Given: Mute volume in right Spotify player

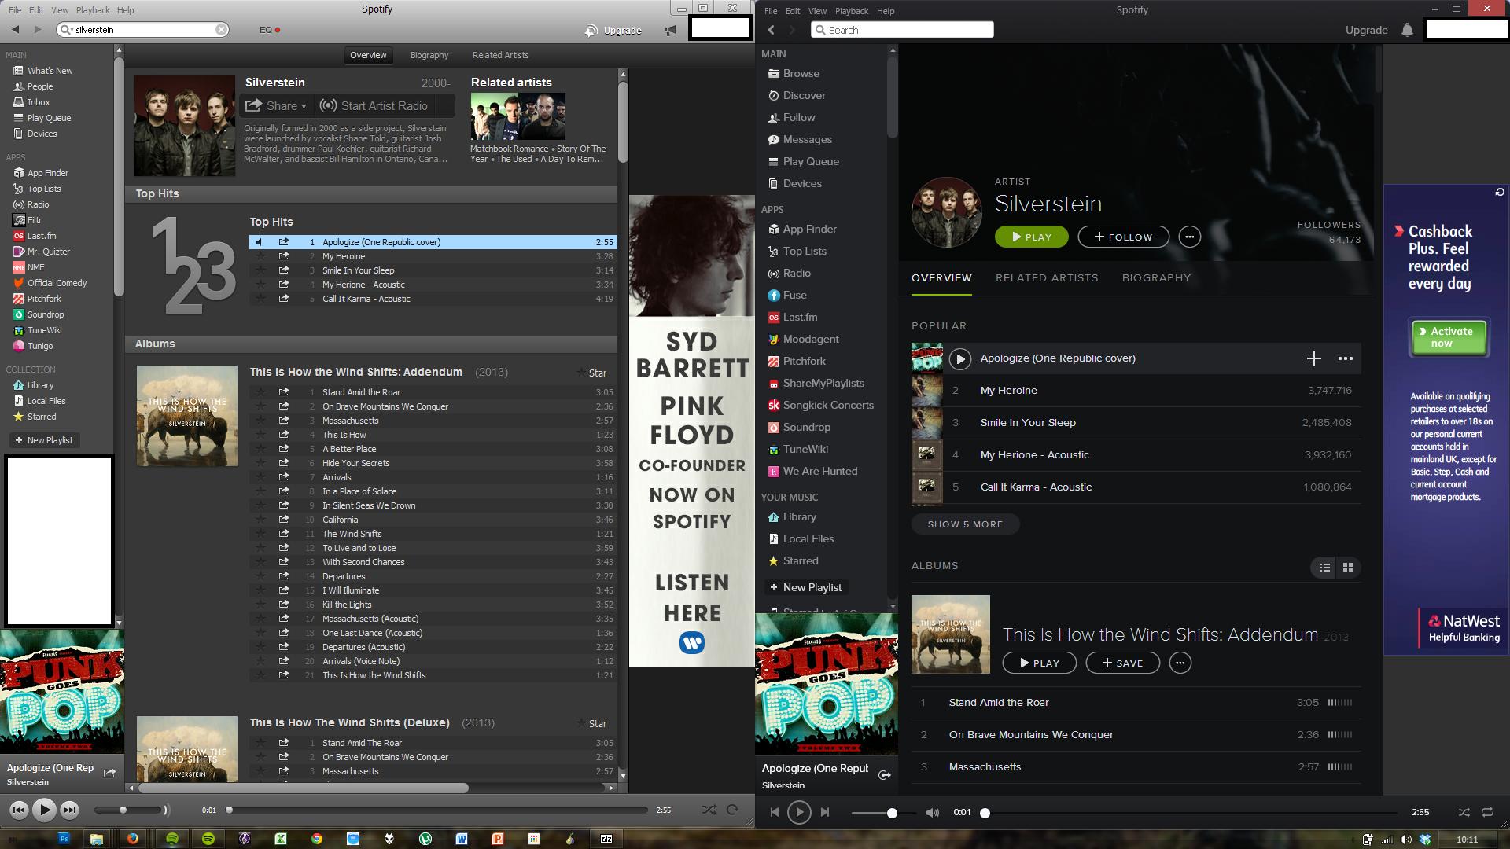Looking at the screenshot, I should coord(932,812).
